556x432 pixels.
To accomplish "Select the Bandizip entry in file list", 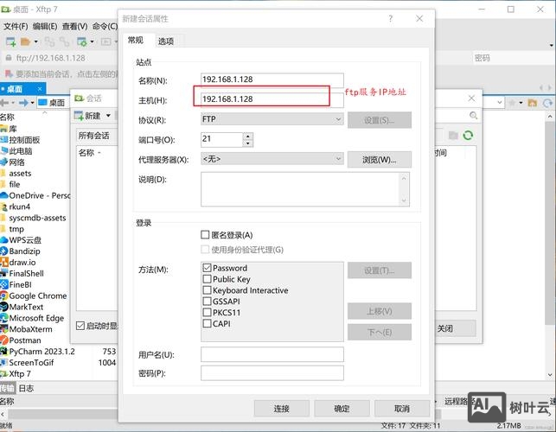I will point(20,251).
